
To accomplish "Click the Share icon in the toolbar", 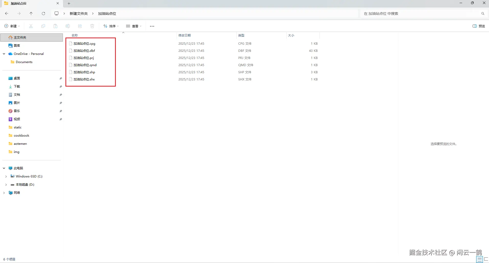I will pyautogui.click(x=80, y=26).
